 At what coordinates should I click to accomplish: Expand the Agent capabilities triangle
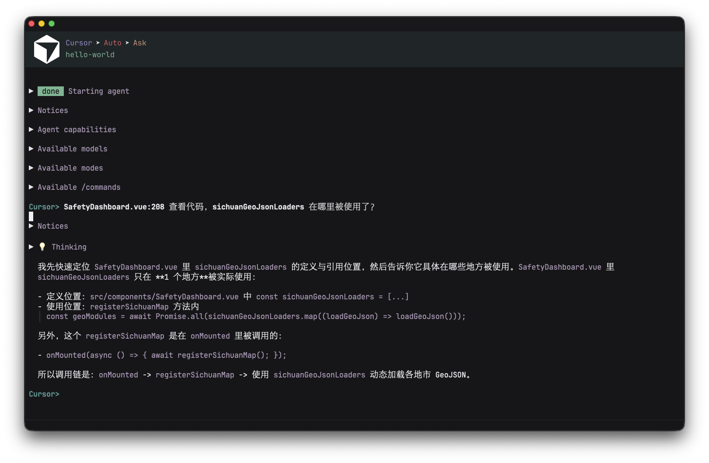(31, 130)
